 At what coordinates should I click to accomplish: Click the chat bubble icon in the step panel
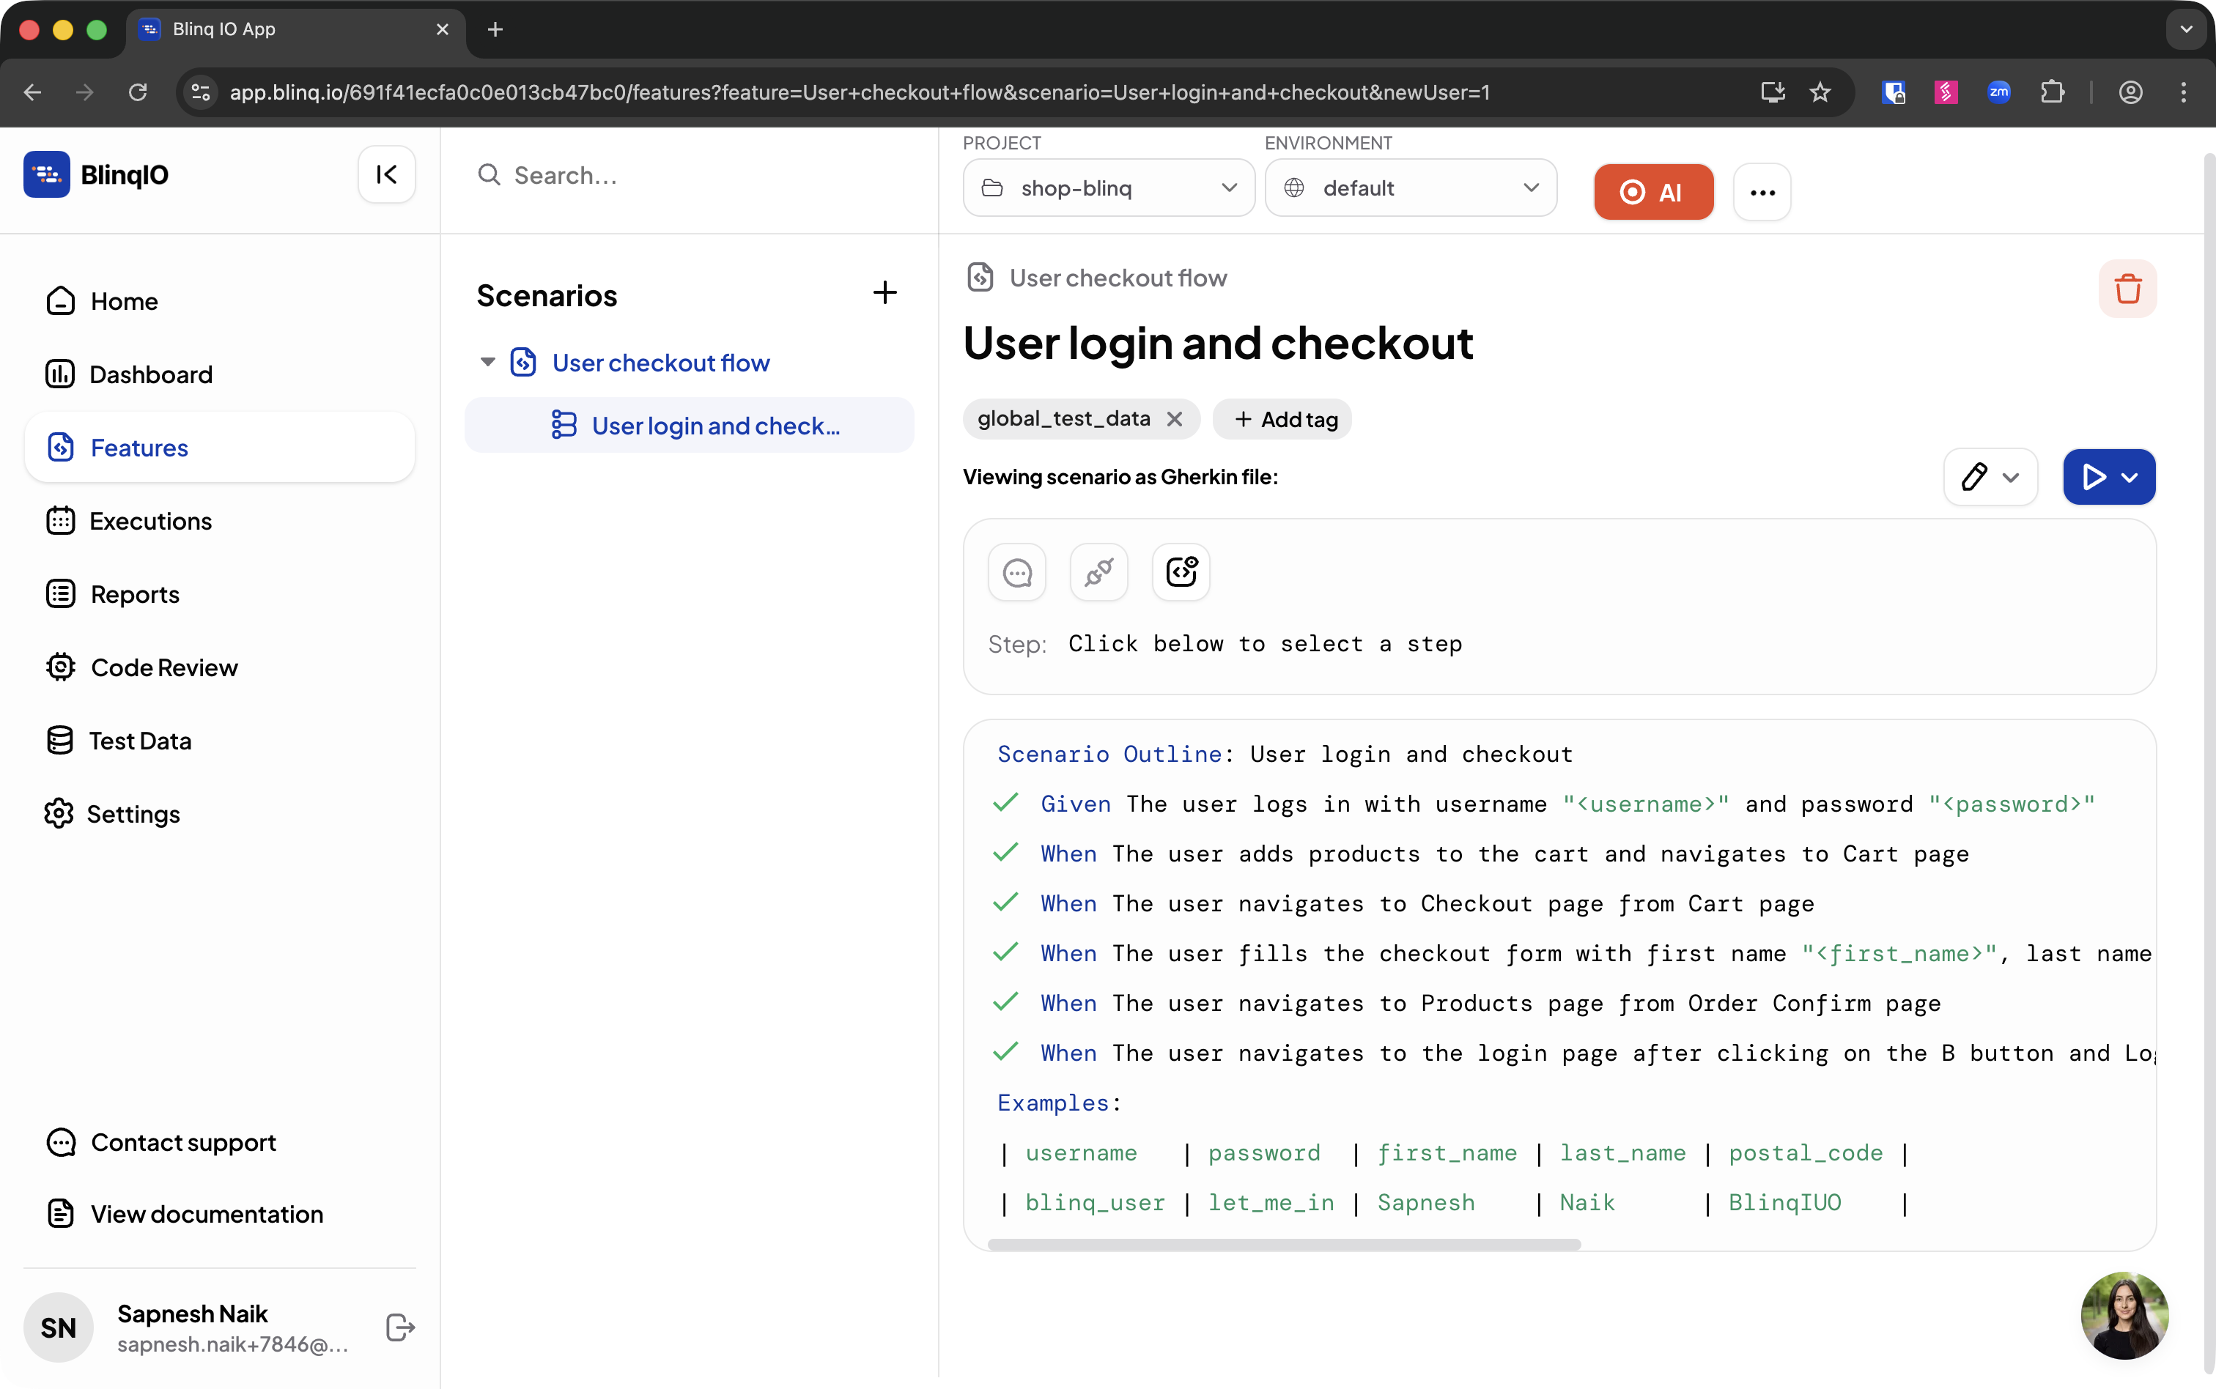tap(1017, 572)
